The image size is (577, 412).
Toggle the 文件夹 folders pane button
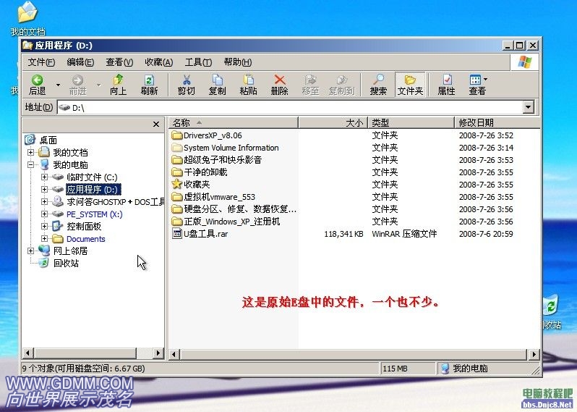tap(410, 85)
